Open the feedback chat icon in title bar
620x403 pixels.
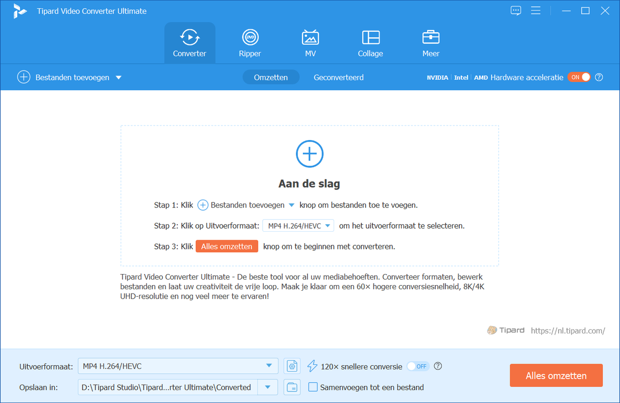[x=516, y=11]
